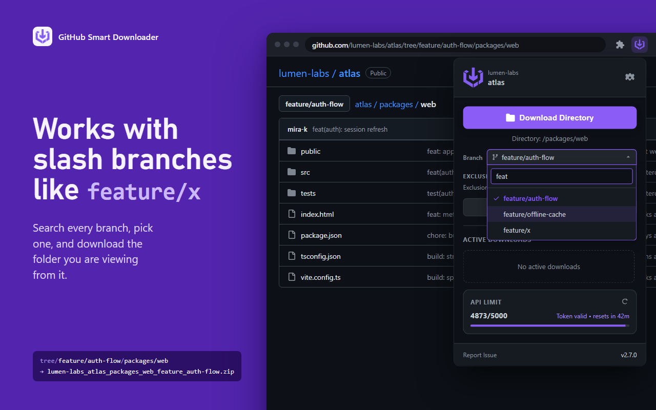656x410 pixels.
Task: Click the Download Directory button
Action: (550, 117)
